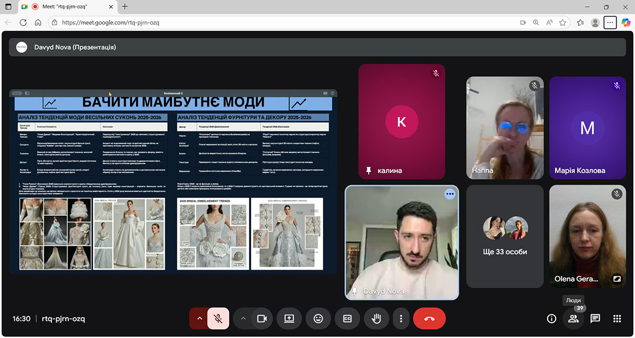The width and height of the screenshot is (635, 338).
Task: Show the People list with 39 participants
Action: (x=573, y=318)
